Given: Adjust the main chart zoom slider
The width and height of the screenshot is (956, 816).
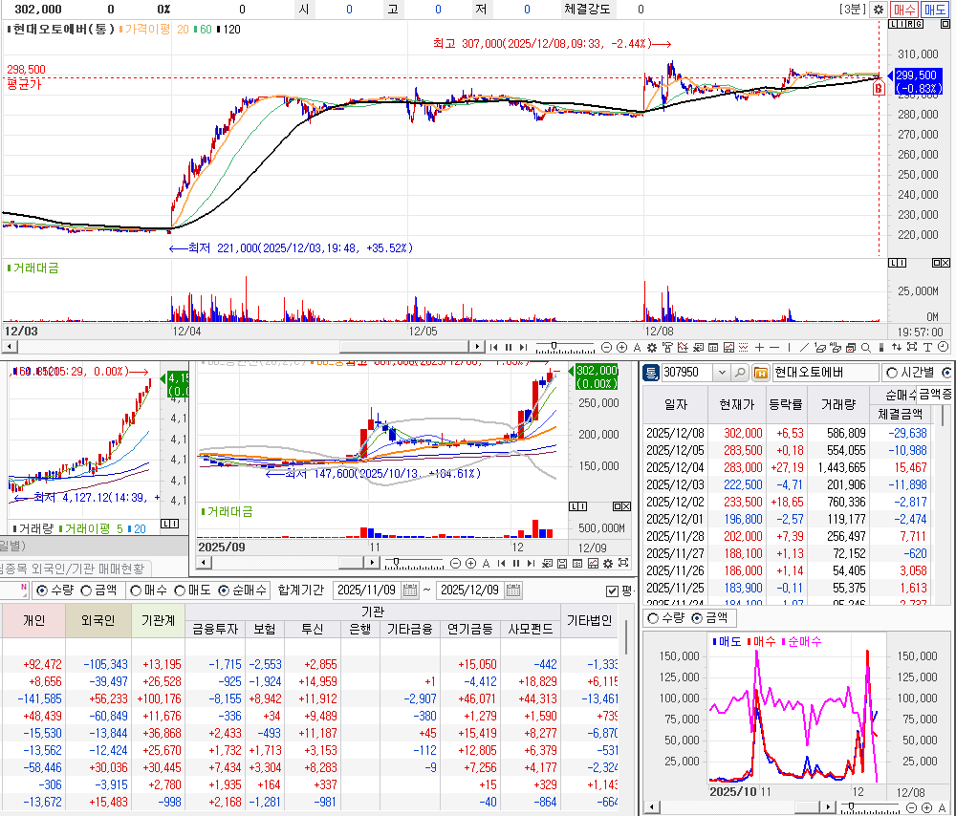Looking at the screenshot, I should coord(554,346).
